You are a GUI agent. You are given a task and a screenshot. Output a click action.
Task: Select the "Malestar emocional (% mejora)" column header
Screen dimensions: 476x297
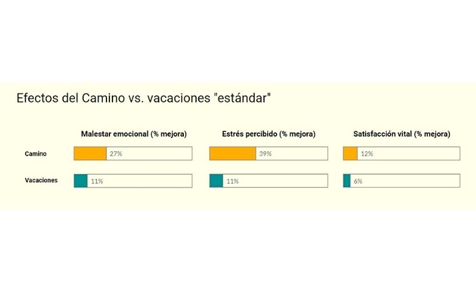pos(134,134)
